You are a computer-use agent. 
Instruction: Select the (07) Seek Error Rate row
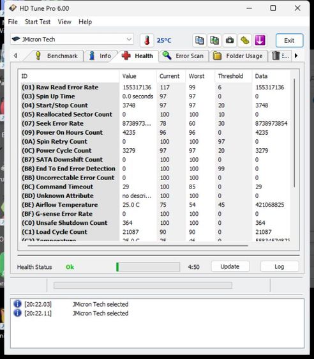coord(156,123)
